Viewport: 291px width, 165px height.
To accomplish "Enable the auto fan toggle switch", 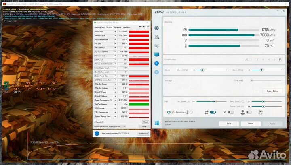I will [231, 112].
